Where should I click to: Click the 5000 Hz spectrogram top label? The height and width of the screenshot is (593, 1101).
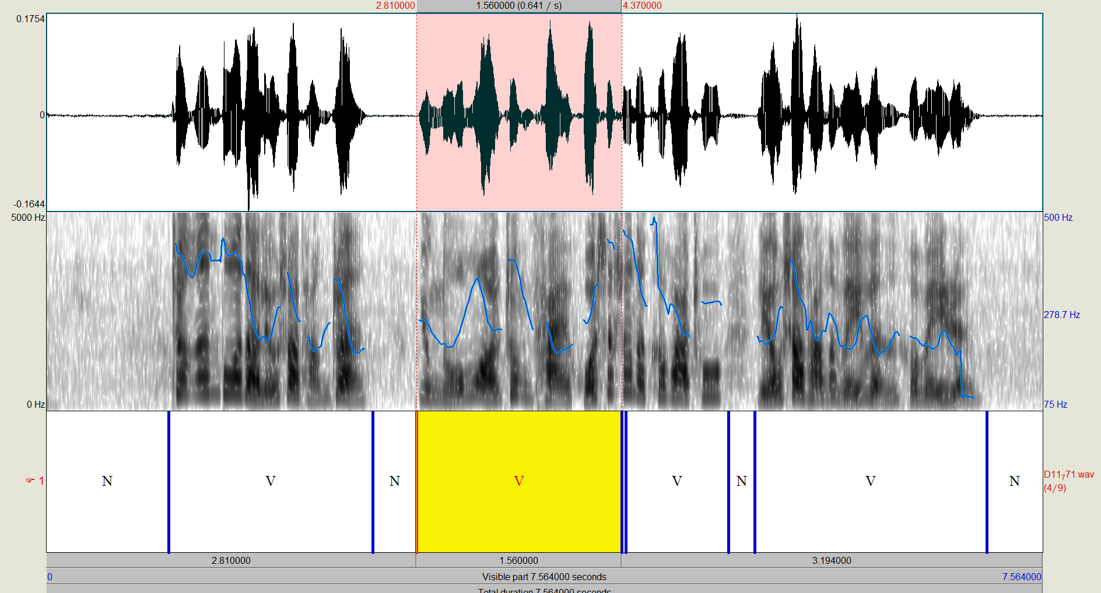click(x=28, y=217)
